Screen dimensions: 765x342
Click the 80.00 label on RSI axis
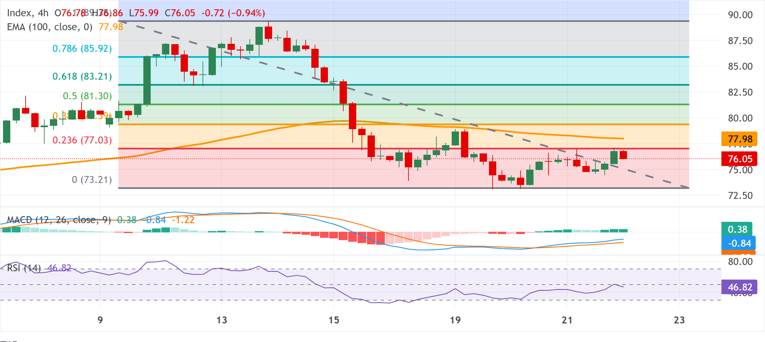740,262
